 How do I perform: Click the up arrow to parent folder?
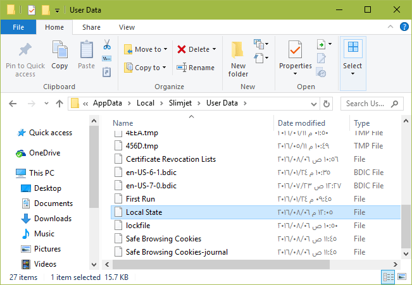[59, 104]
